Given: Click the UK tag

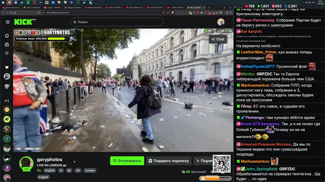Looking at the screenshot, I should tap(78, 170).
